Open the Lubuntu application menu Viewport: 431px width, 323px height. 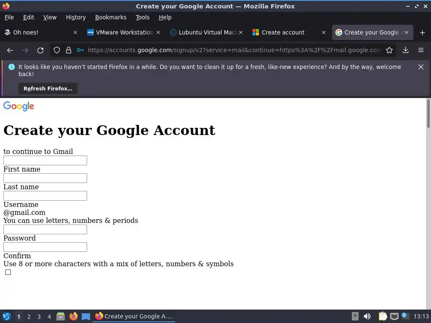coord(7,316)
